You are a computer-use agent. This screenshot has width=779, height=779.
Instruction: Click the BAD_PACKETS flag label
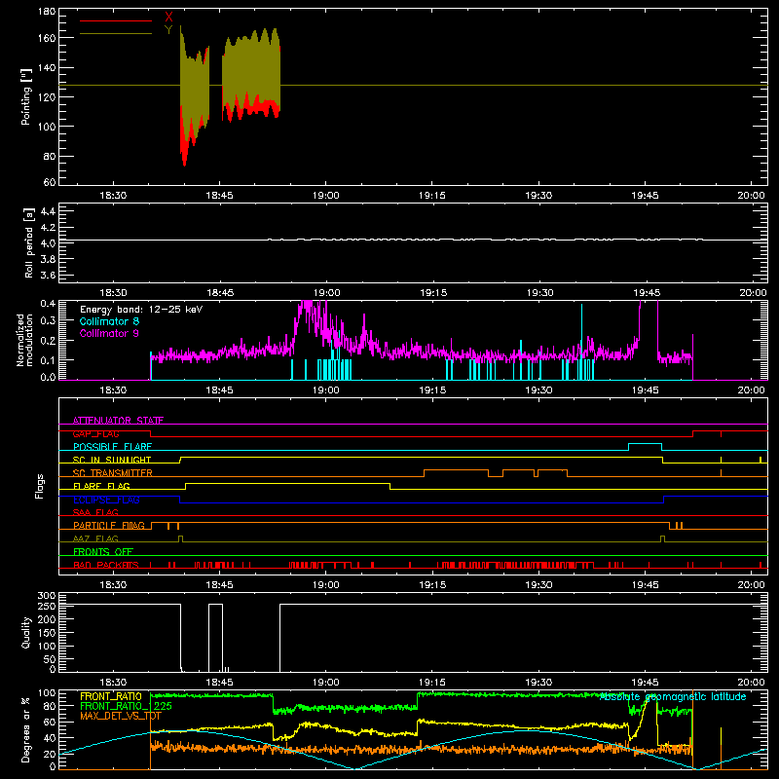[x=106, y=565]
